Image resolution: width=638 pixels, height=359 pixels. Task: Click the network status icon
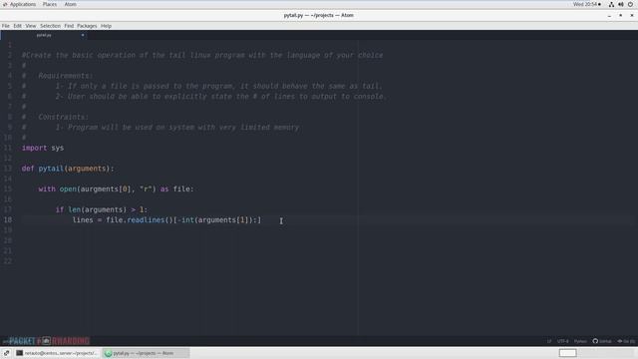[x=611, y=4]
